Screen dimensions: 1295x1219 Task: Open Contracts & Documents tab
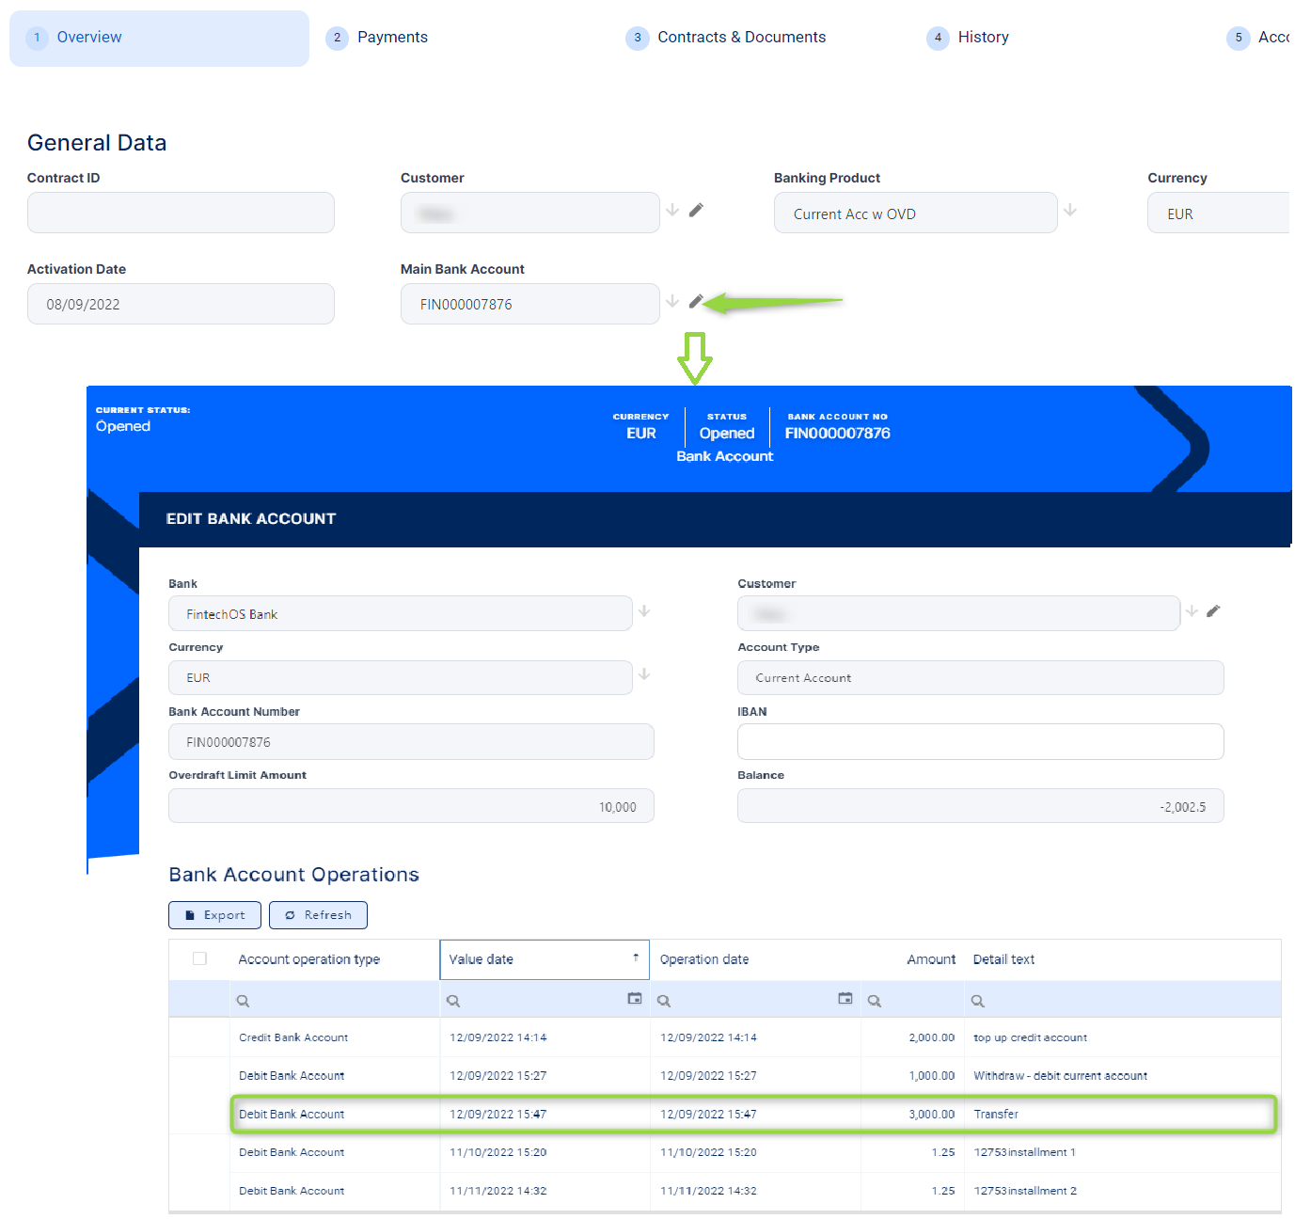(x=741, y=38)
